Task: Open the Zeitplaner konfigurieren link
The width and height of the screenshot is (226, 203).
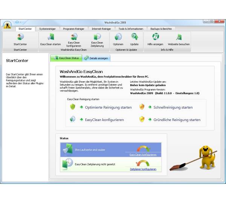Action: point(143,169)
